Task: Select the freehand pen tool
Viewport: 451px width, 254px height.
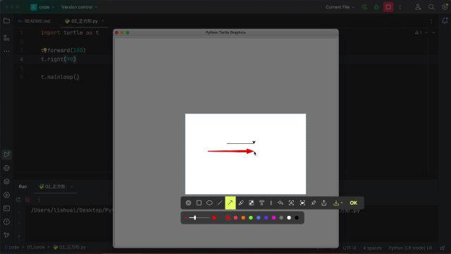Action: [x=241, y=203]
